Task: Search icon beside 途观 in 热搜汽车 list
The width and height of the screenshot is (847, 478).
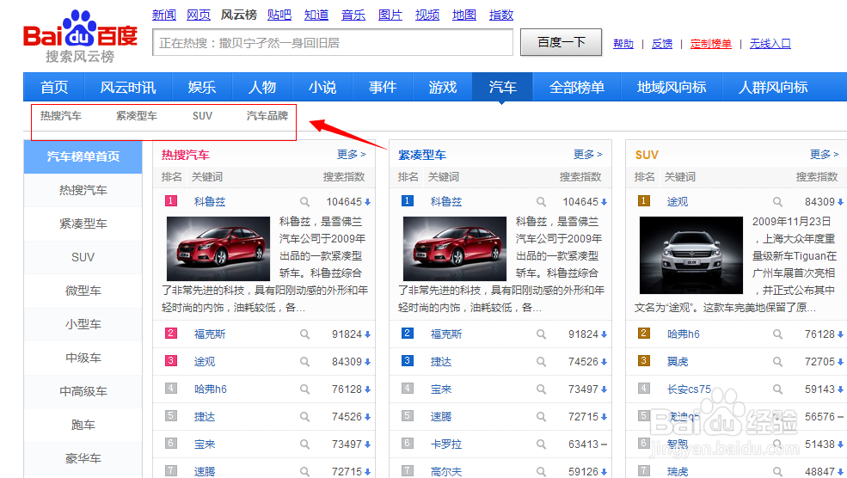Action: tap(304, 362)
